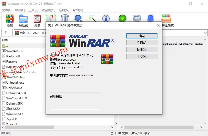208x136 pixels.
Task: Click comment pane horizontal scrollbar thumb
Action: 159,128
